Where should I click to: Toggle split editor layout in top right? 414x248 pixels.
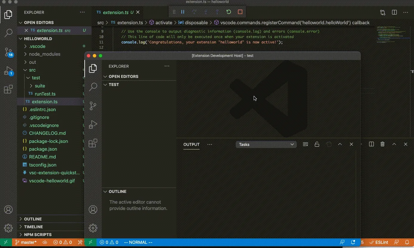tap(394, 12)
